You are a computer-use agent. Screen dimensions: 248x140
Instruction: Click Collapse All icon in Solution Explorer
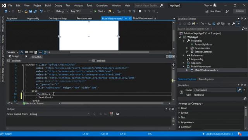pyautogui.click(x=219, y=24)
